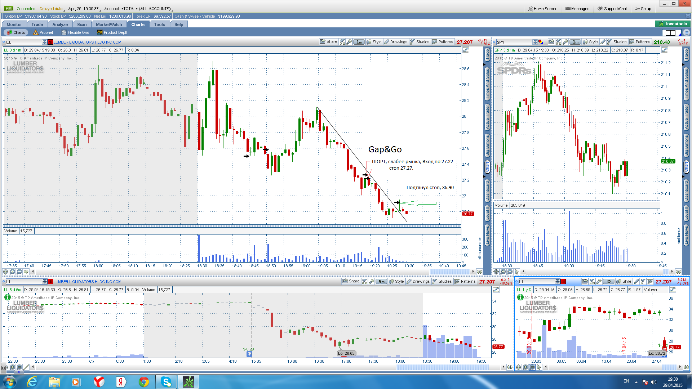Toggle Level II panel beside LL chart
This screenshot has width=692, height=389.
pos(487,213)
